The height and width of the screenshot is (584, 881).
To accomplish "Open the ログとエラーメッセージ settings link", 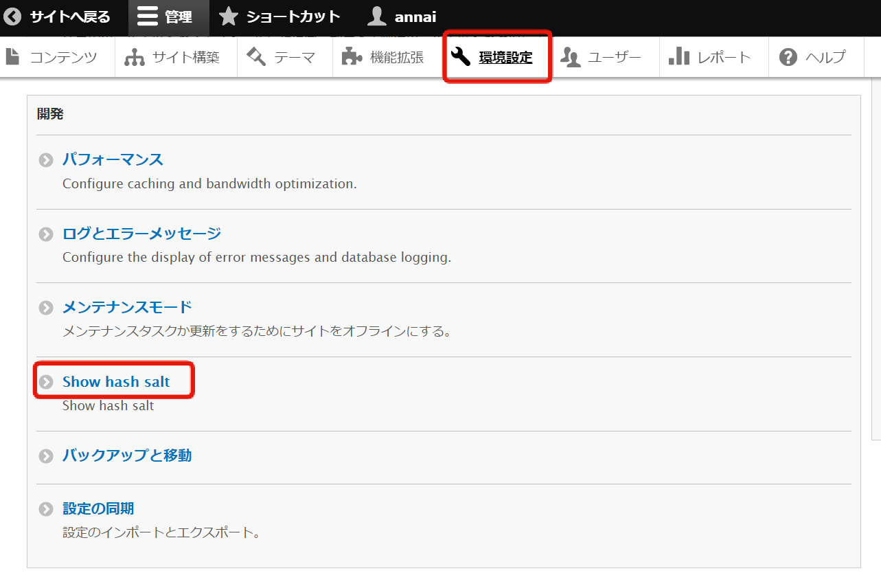I will (141, 234).
